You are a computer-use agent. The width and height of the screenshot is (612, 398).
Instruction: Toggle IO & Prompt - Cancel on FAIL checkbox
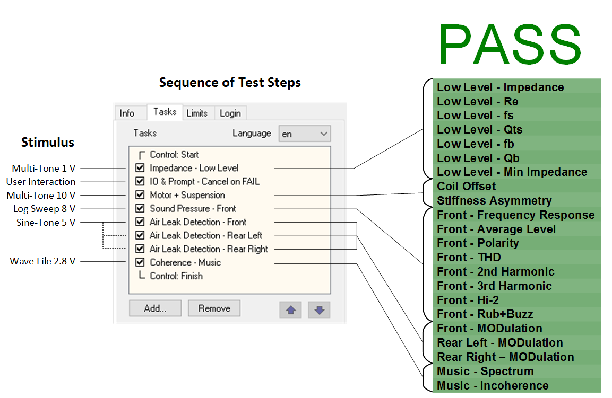tap(140, 181)
